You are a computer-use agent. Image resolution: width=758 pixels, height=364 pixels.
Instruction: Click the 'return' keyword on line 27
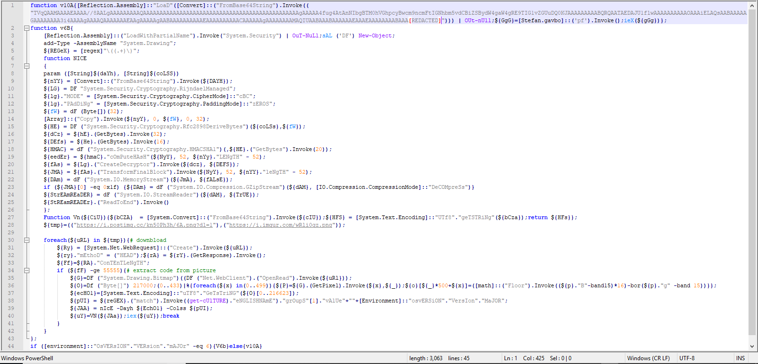538,217
